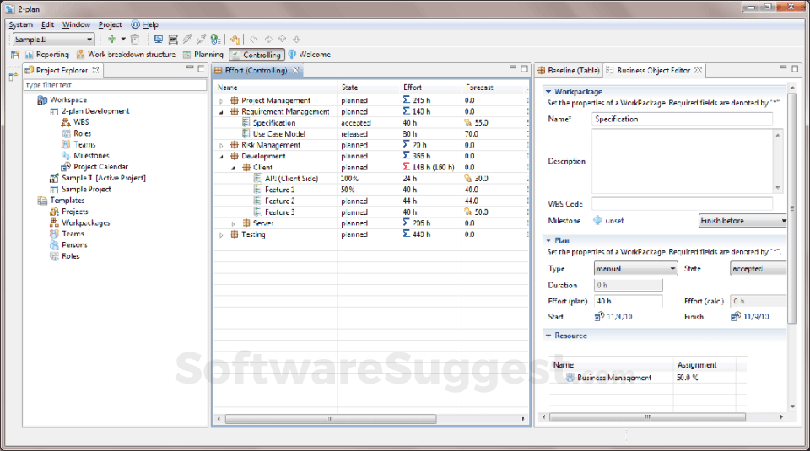Click the filter text field in Project Explorer
Viewport: 810px width, 451px height.
coord(115,84)
